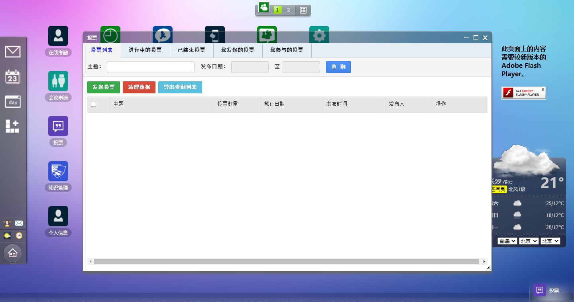
Task: Switch to the 进行中的投票 tab
Action: [x=145, y=50]
